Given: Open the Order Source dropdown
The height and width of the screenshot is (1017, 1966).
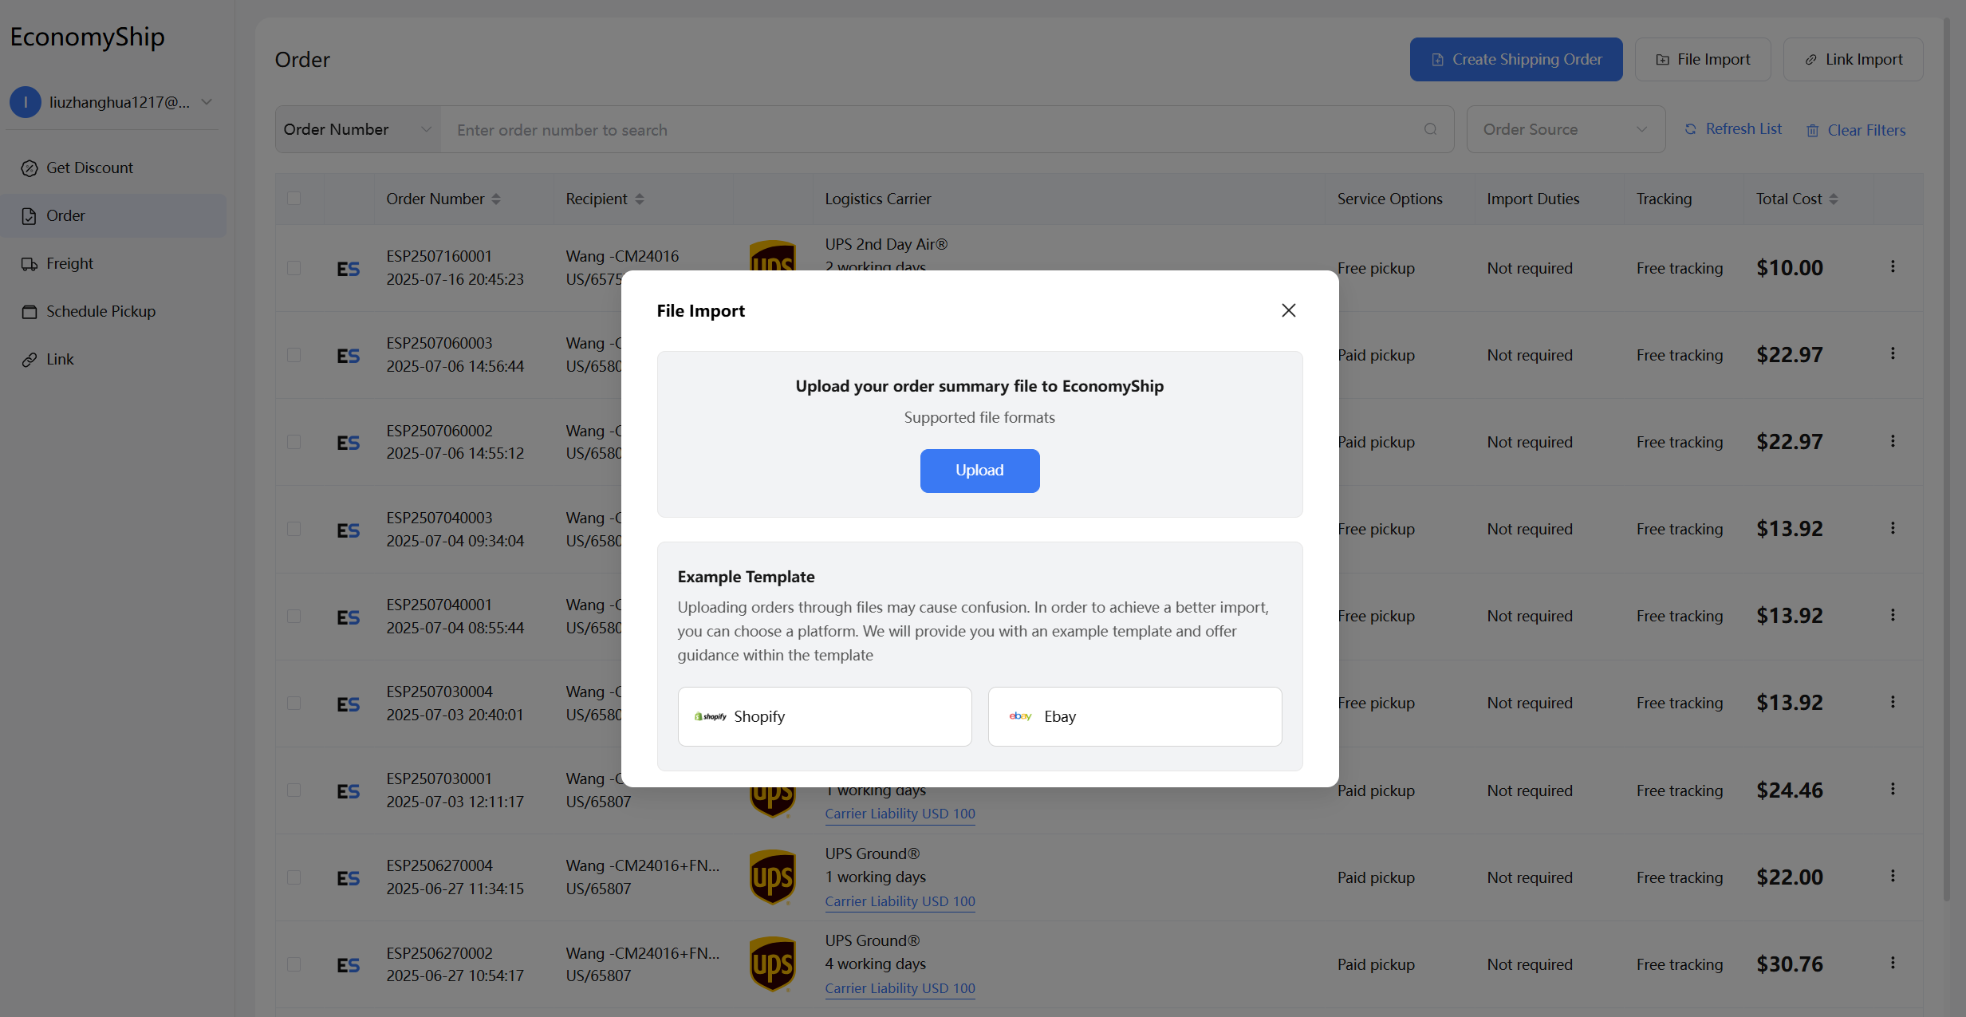Looking at the screenshot, I should point(1565,129).
